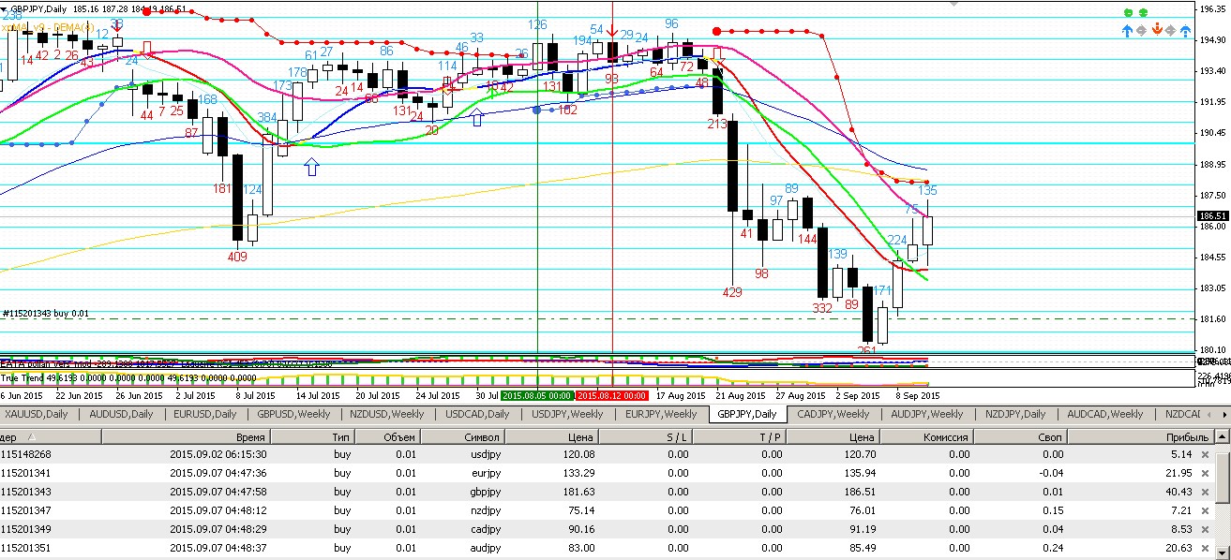Viewport: 1231px width, 560px height.
Task: Switch to EURJPY,Weekly chart tab
Action: click(x=661, y=414)
